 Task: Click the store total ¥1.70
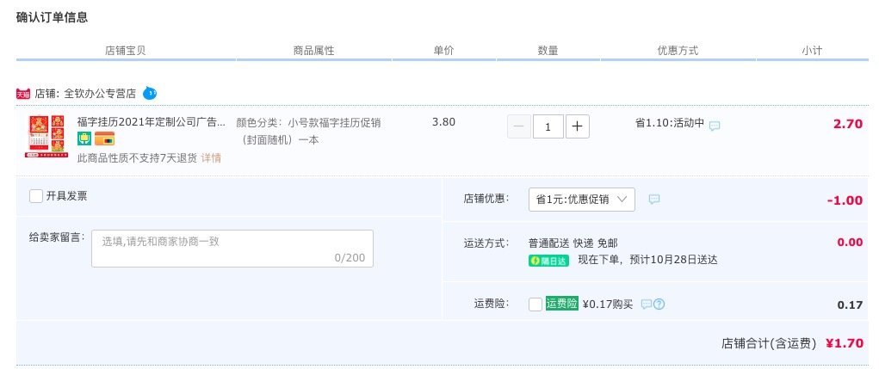[x=845, y=343]
